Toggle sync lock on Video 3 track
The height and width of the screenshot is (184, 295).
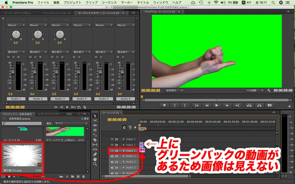tap(117, 139)
